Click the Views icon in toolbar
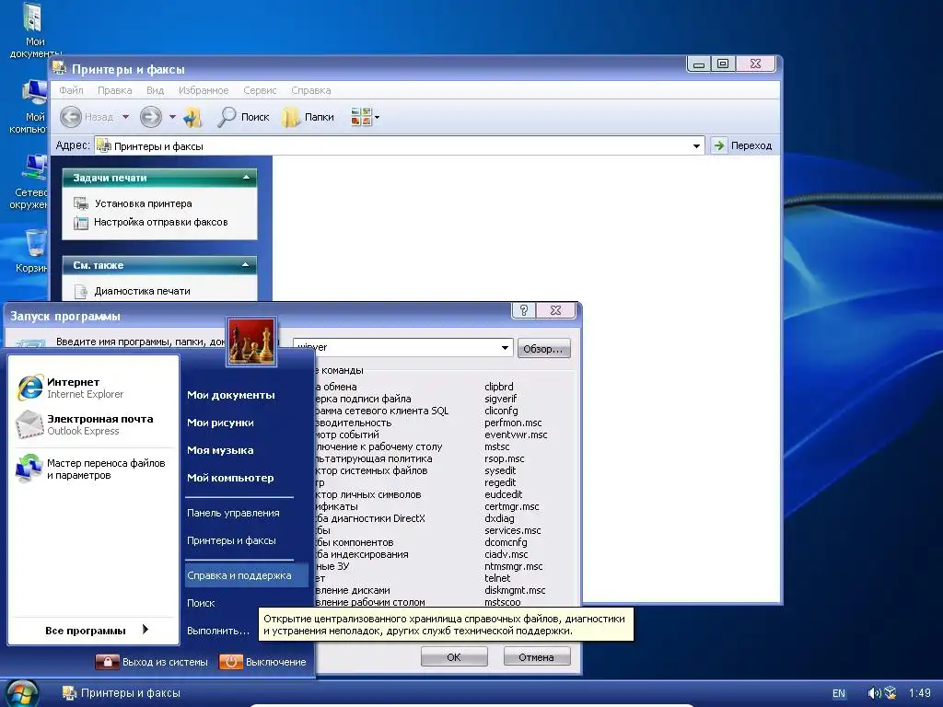The image size is (943, 707). [x=361, y=117]
